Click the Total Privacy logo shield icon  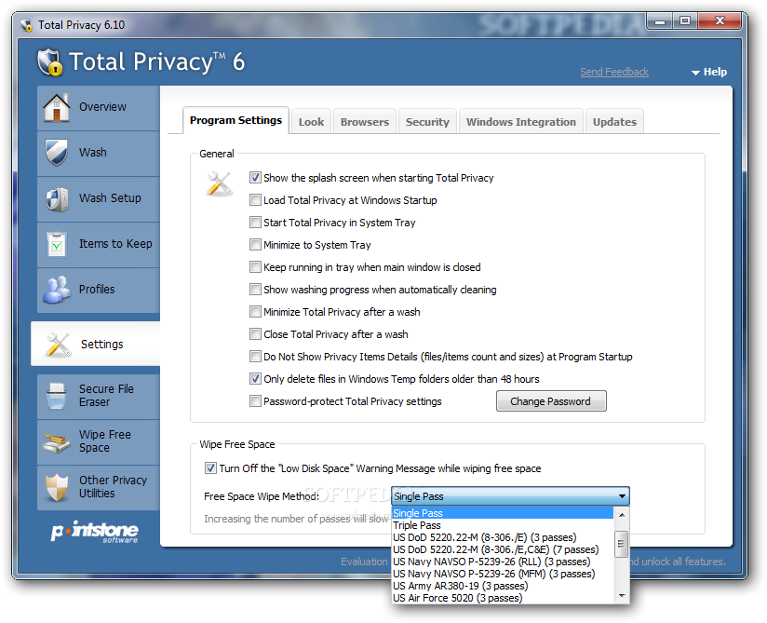click(x=50, y=62)
